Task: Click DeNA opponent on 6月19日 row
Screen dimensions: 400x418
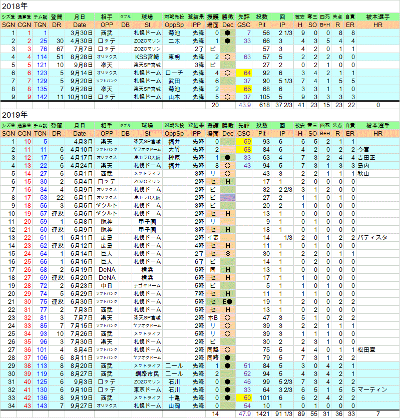Action: click(107, 269)
